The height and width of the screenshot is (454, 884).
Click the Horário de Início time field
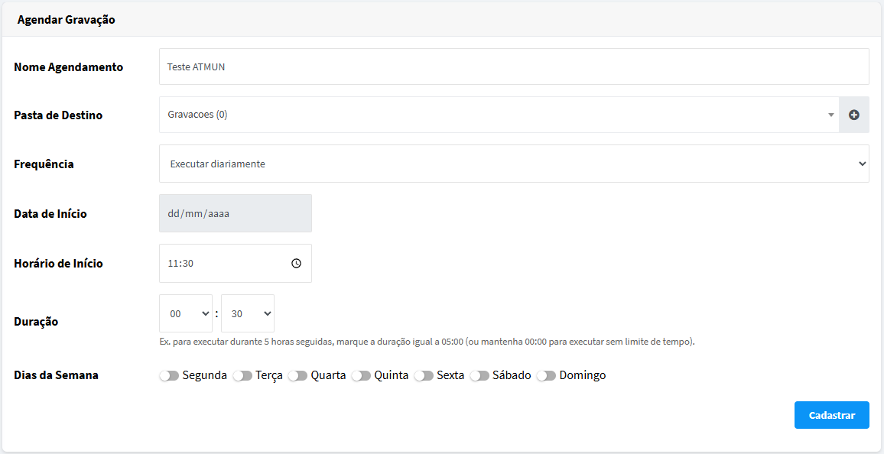(226, 263)
